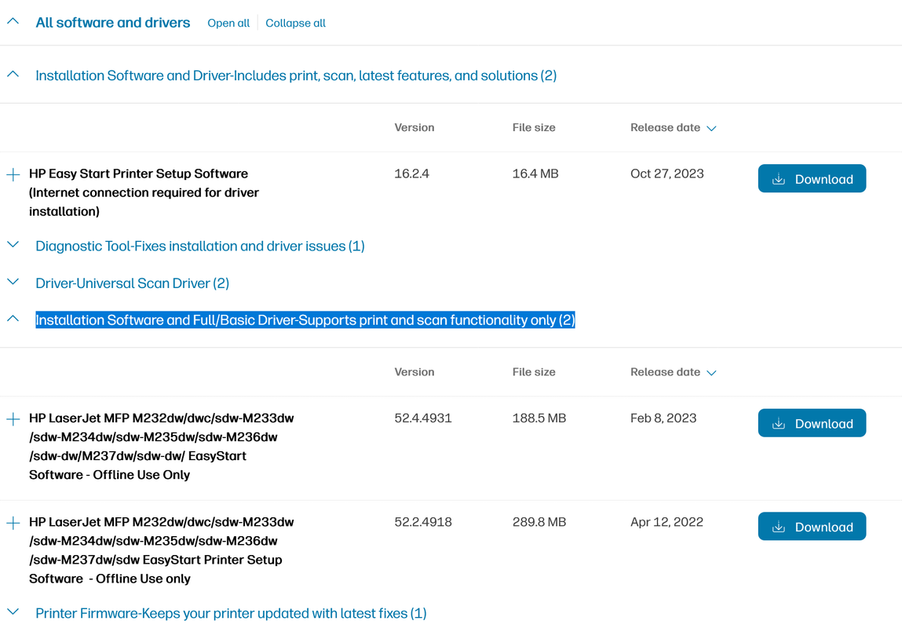Select version number 16.2.4

click(x=412, y=173)
